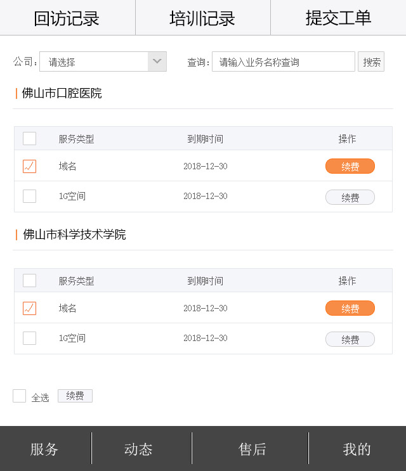The height and width of the screenshot is (471, 406).
Task: Toggle header checkbox in 佛山市科学技术学院 table
Action: pos(30,281)
